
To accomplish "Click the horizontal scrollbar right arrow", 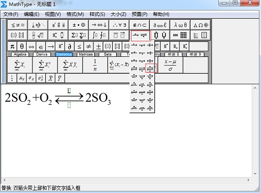I will click(x=248, y=180).
